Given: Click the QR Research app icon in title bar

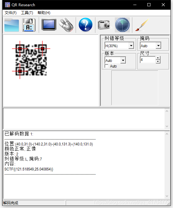Looking at the screenshot, I should pyautogui.click(x=8, y=5).
